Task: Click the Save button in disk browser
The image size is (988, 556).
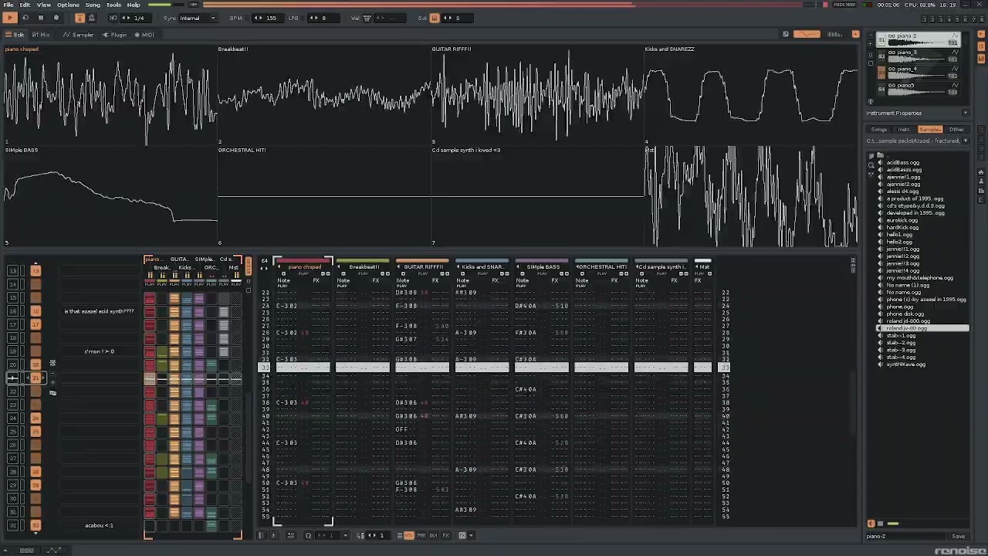Action: (x=958, y=537)
